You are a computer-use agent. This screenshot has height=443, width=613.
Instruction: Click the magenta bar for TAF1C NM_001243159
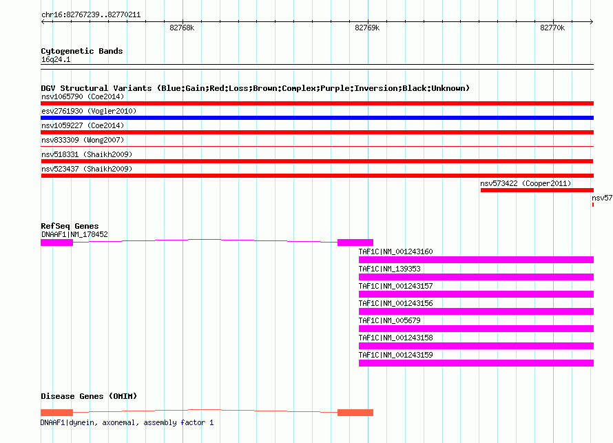476,363
